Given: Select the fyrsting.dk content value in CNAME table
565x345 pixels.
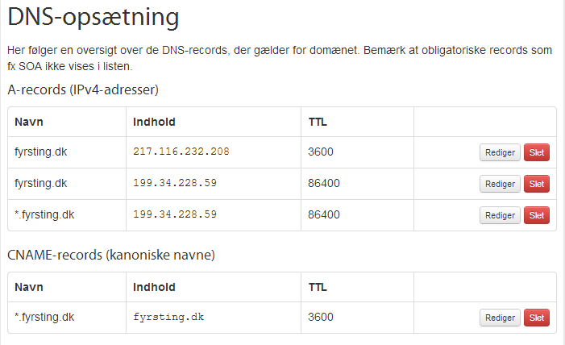Looking at the screenshot, I should (168, 318).
